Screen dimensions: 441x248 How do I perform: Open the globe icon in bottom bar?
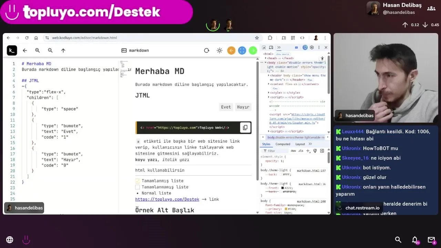point(10,240)
